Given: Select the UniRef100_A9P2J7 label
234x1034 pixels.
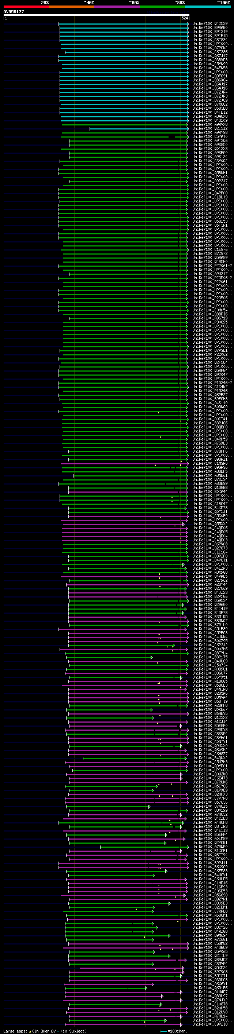Looking at the screenshot, I should (210, 181).
